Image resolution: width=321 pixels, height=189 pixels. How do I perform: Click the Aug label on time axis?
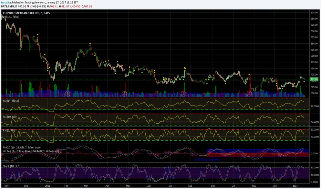[x=190, y=186]
